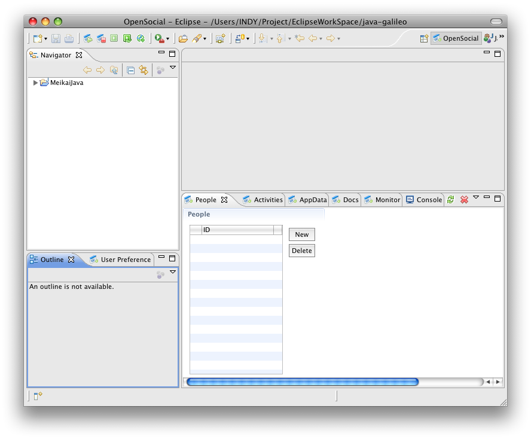Maximize the Outline view panel

(172, 258)
